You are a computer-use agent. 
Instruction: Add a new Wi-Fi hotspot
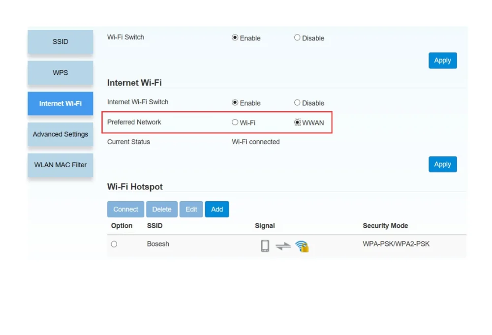[217, 209]
